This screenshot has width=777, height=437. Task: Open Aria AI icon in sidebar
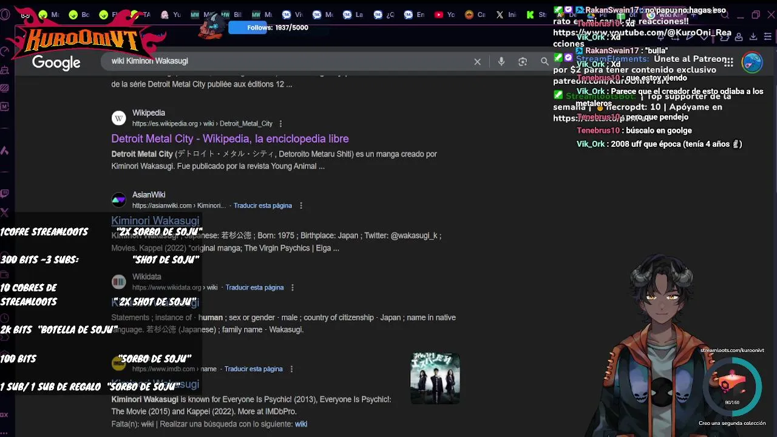click(x=5, y=150)
